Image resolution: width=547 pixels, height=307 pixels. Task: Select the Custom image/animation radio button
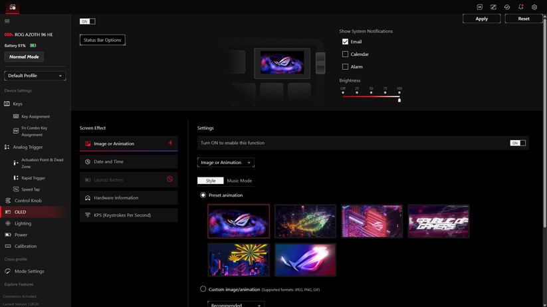tap(203, 289)
